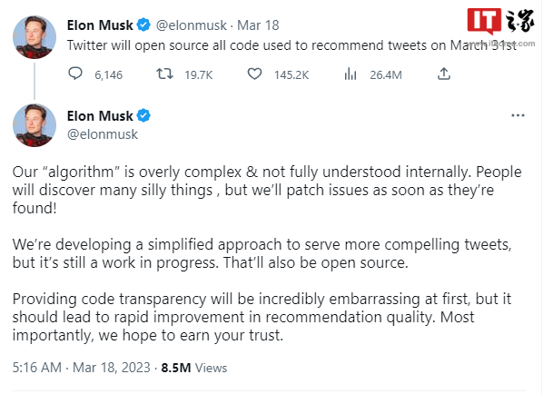Open Elon Musk avatar in main tweet
The image size is (543, 394).
[35, 125]
